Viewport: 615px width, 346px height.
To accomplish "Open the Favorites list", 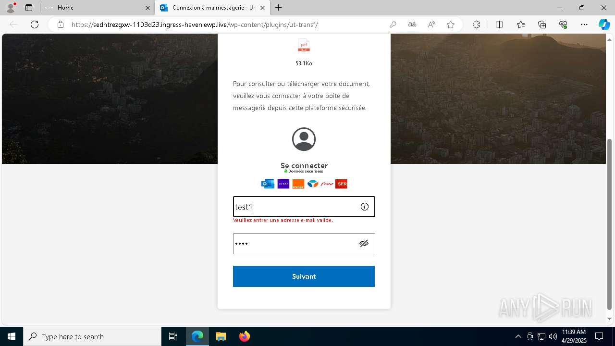I will coord(521,25).
